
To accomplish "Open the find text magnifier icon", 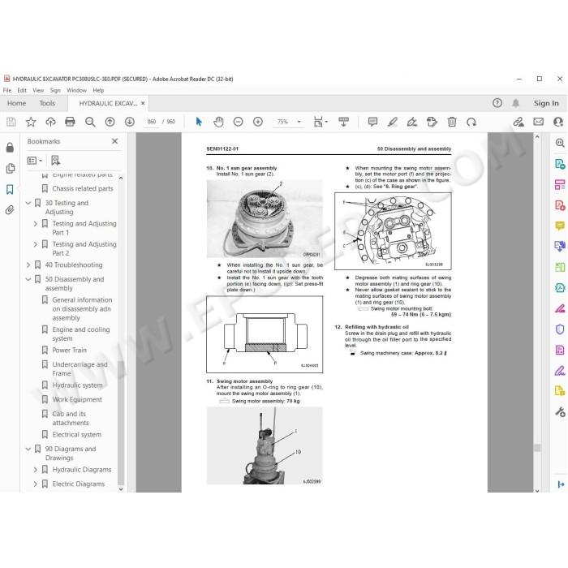I will point(90,122).
